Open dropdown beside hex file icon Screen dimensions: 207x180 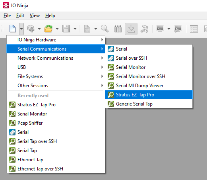pyautogui.click(x=96, y=29)
